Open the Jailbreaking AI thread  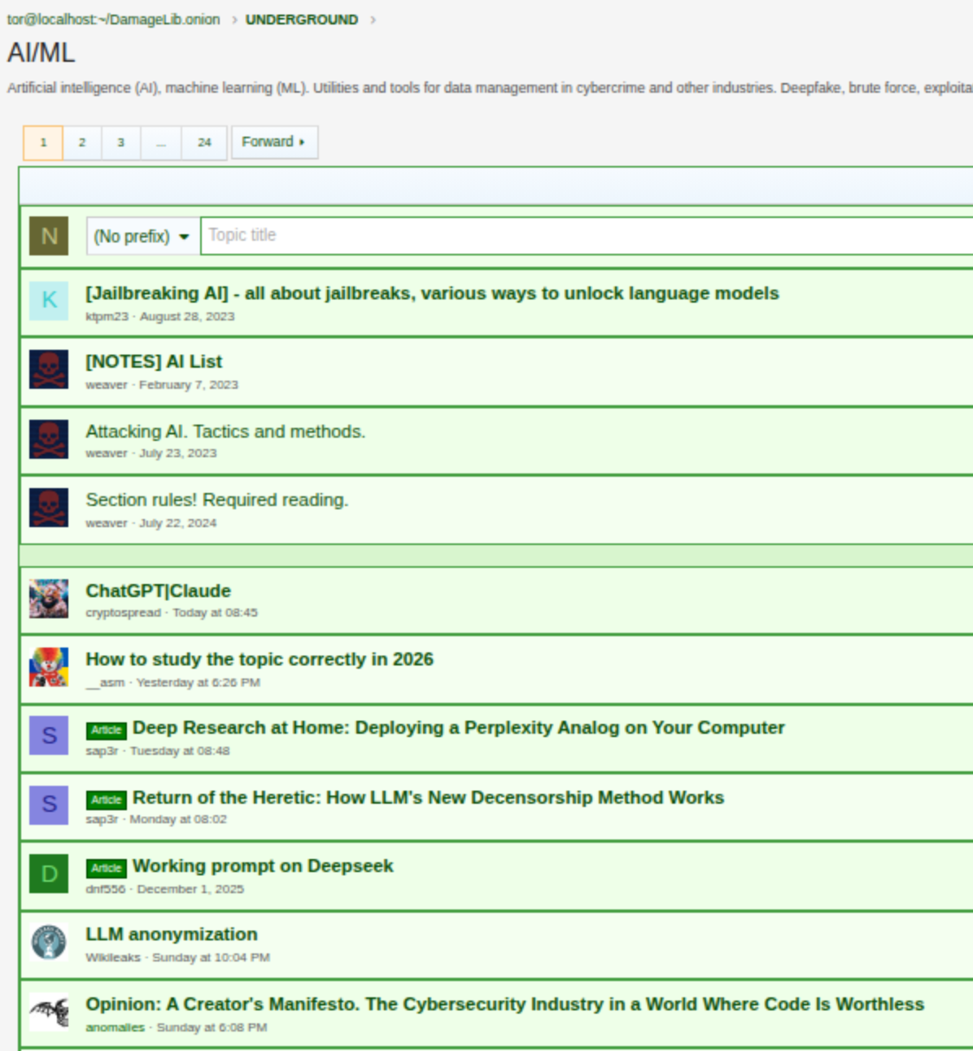432,293
